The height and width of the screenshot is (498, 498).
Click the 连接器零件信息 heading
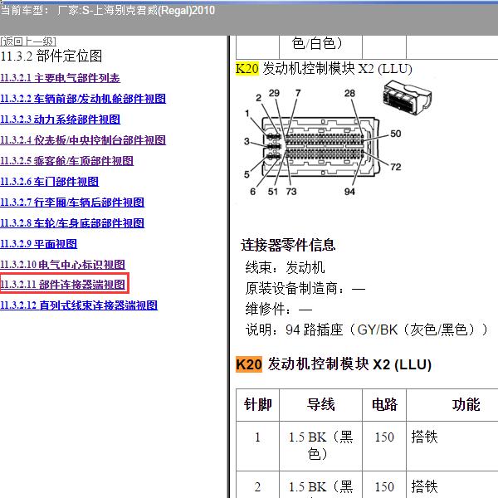click(x=288, y=245)
